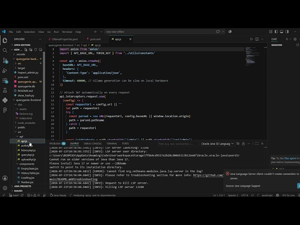Click New Folder icon in Explorer header
Screen dimensions: 300x225
[x=30, y=50]
